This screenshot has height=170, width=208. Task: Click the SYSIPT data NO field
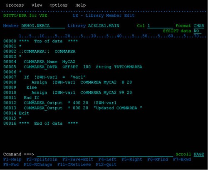click(x=198, y=31)
